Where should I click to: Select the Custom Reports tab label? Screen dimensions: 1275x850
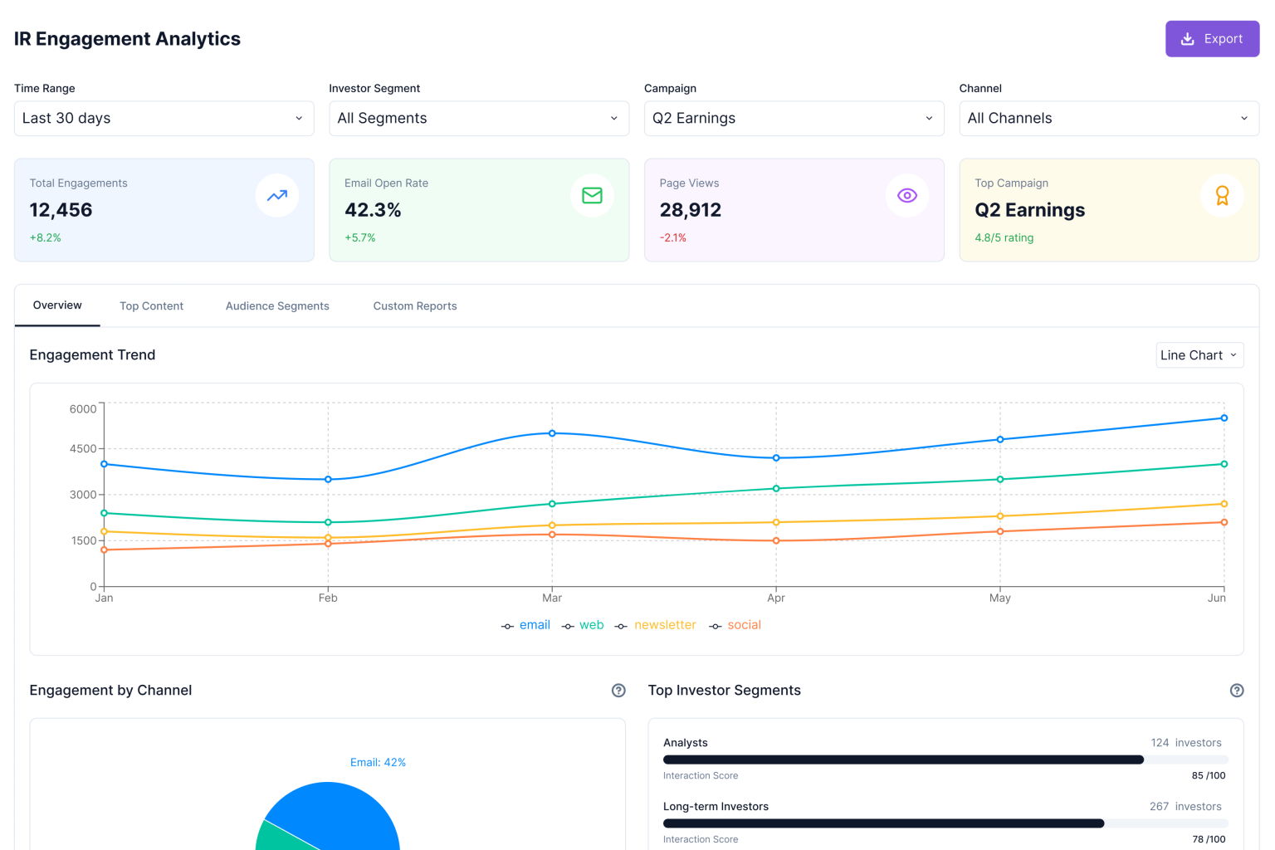[415, 305]
